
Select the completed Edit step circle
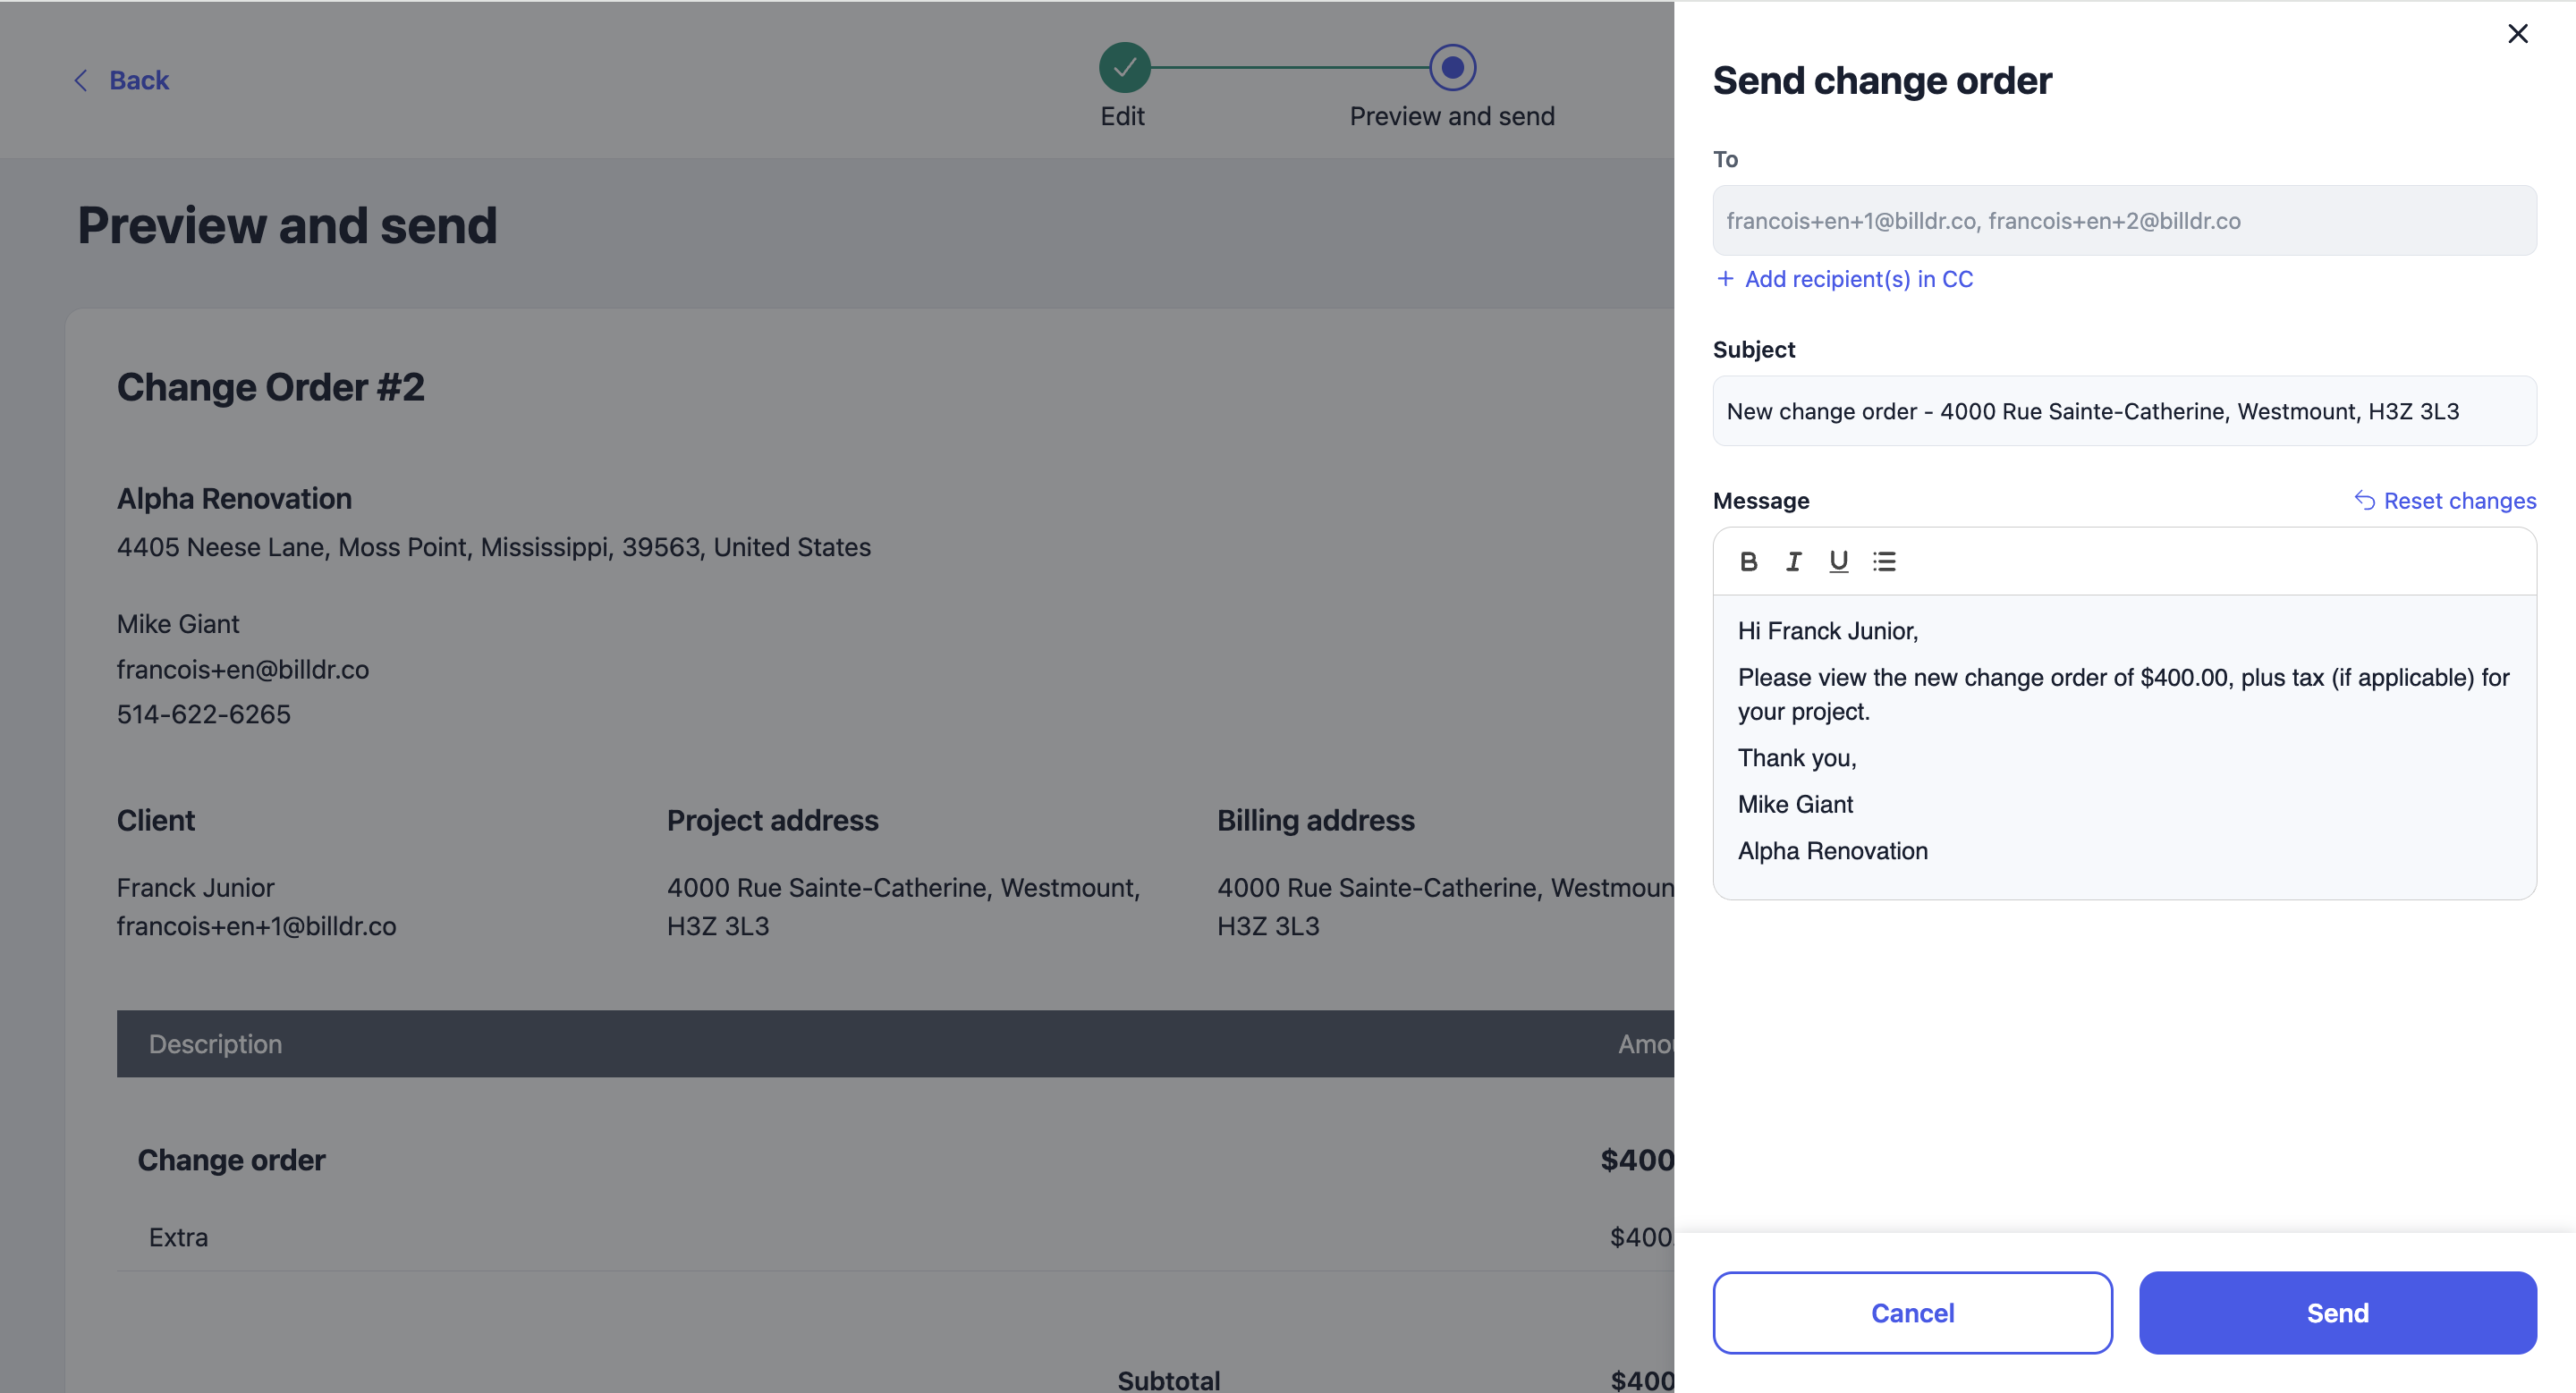pos(1124,67)
